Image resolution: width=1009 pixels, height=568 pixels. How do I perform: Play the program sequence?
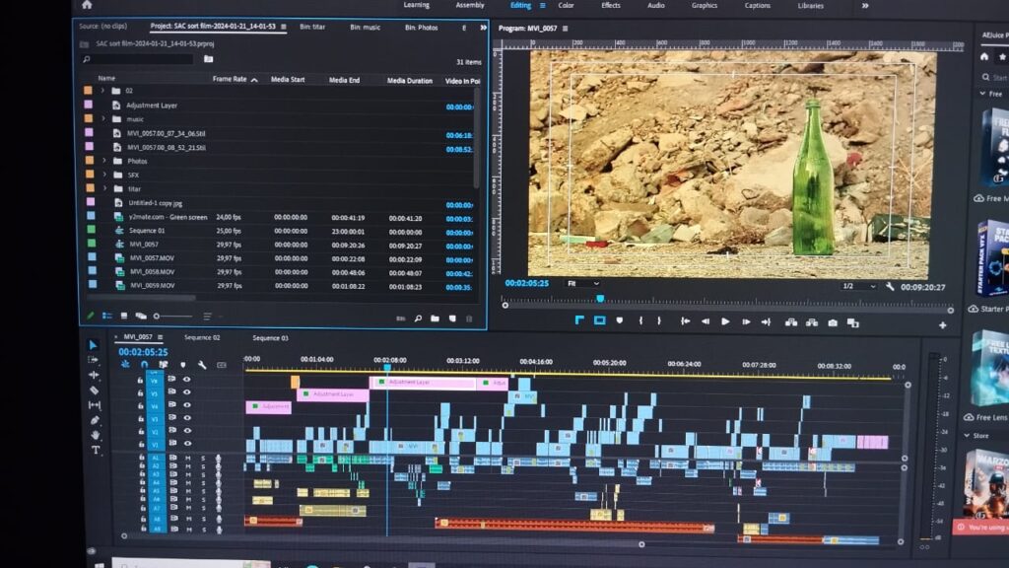pos(725,321)
